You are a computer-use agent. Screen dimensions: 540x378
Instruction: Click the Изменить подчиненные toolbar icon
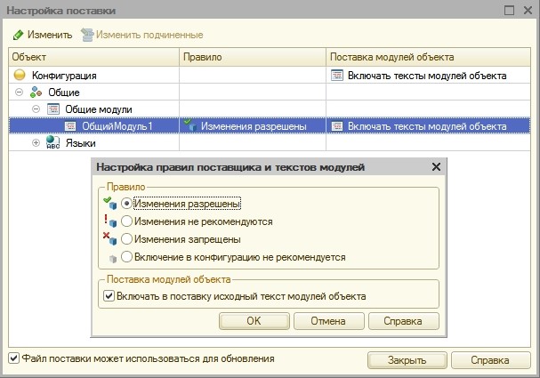pyautogui.click(x=87, y=35)
